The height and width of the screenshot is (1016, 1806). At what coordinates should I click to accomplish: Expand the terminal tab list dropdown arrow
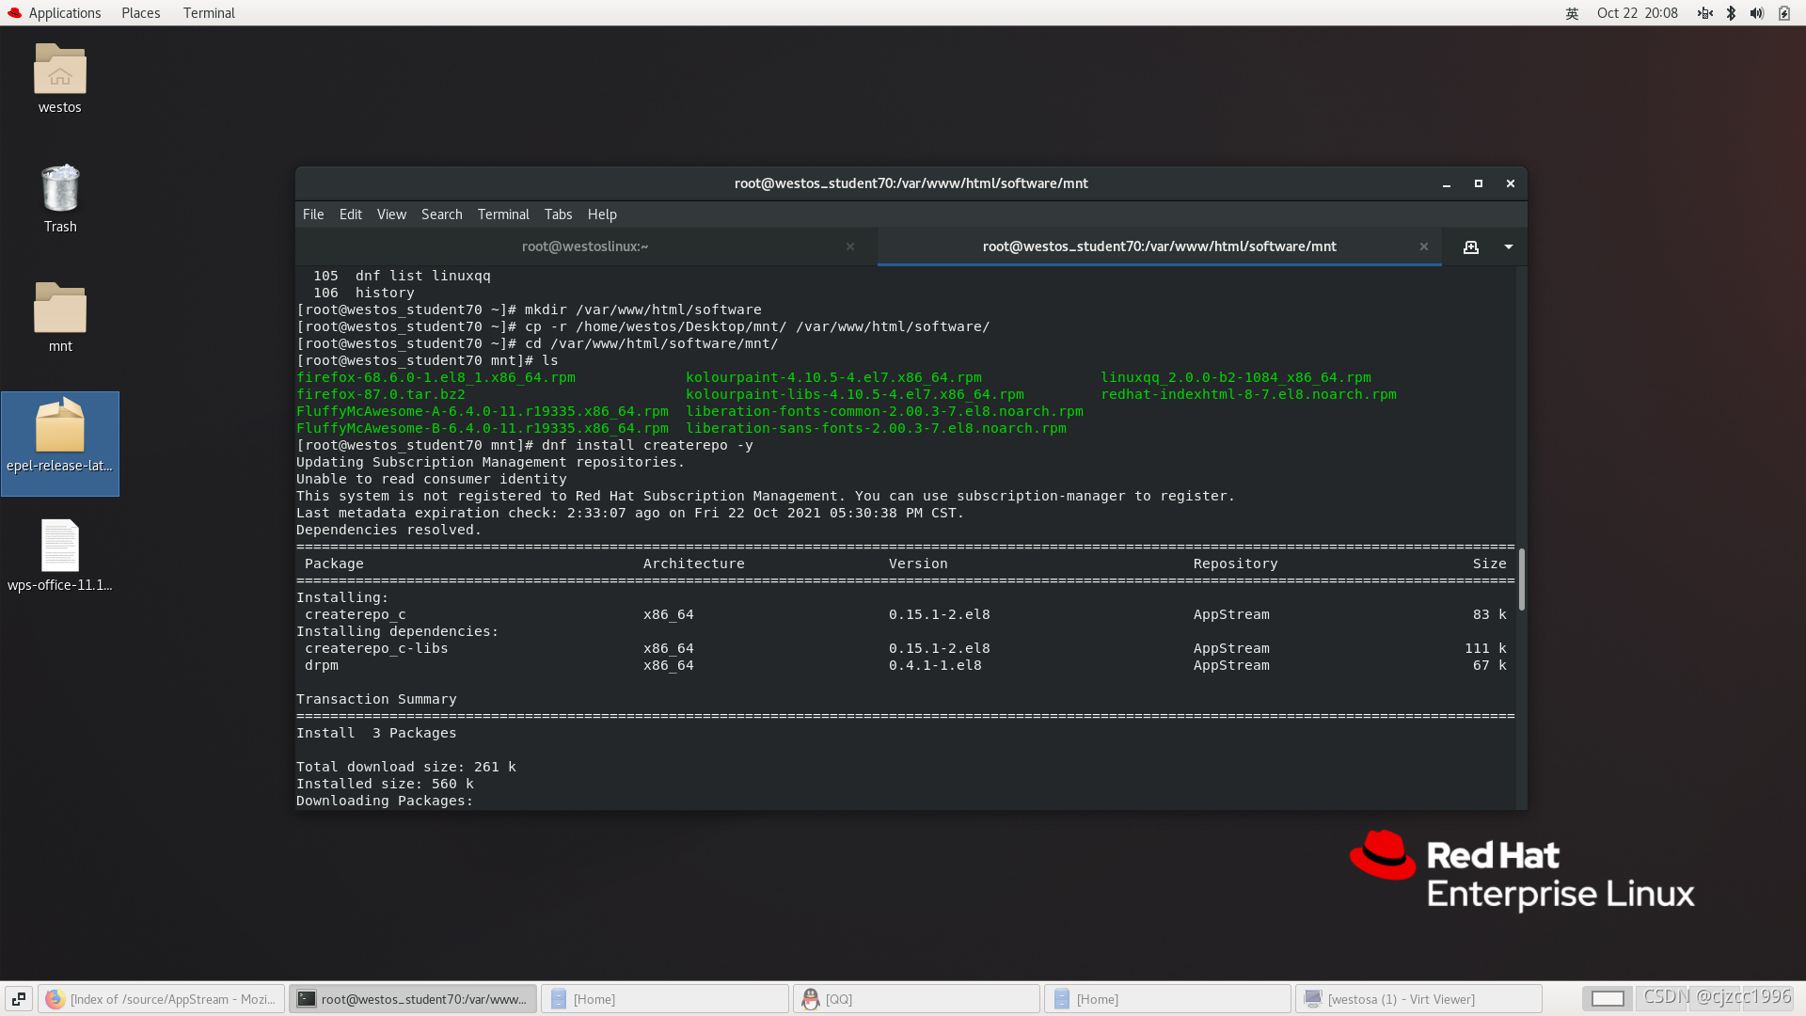[1509, 246]
